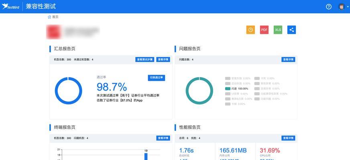Click the home icon in breadcrumb

[x=49, y=17]
